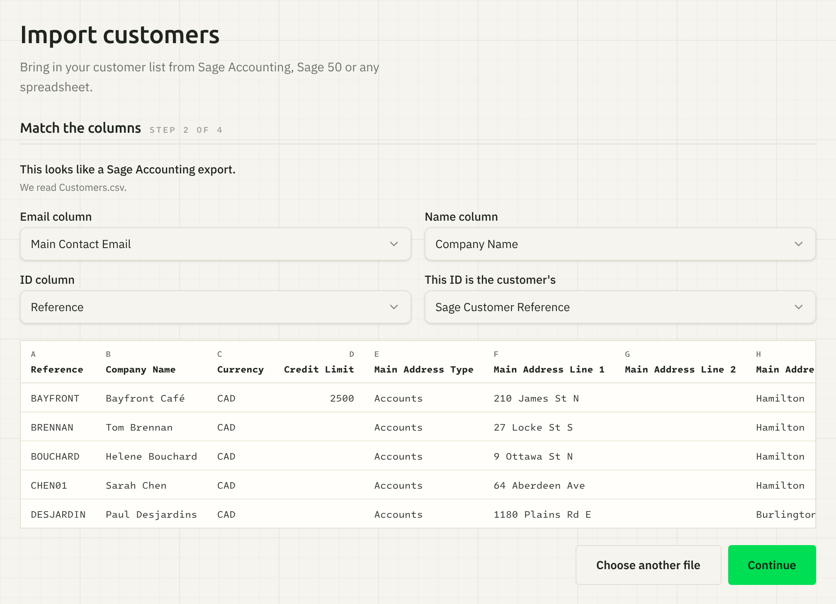Select the Tom Brennan name cell
836x604 pixels.
pyautogui.click(x=139, y=427)
